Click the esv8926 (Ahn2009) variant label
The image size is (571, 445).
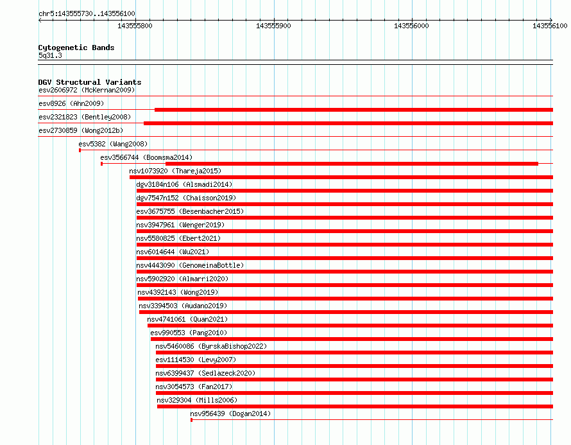click(x=71, y=103)
